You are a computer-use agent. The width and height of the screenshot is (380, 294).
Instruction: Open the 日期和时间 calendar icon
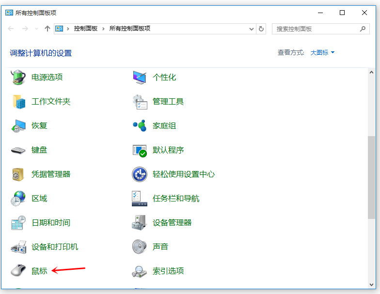pyautogui.click(x=18, y=223)
